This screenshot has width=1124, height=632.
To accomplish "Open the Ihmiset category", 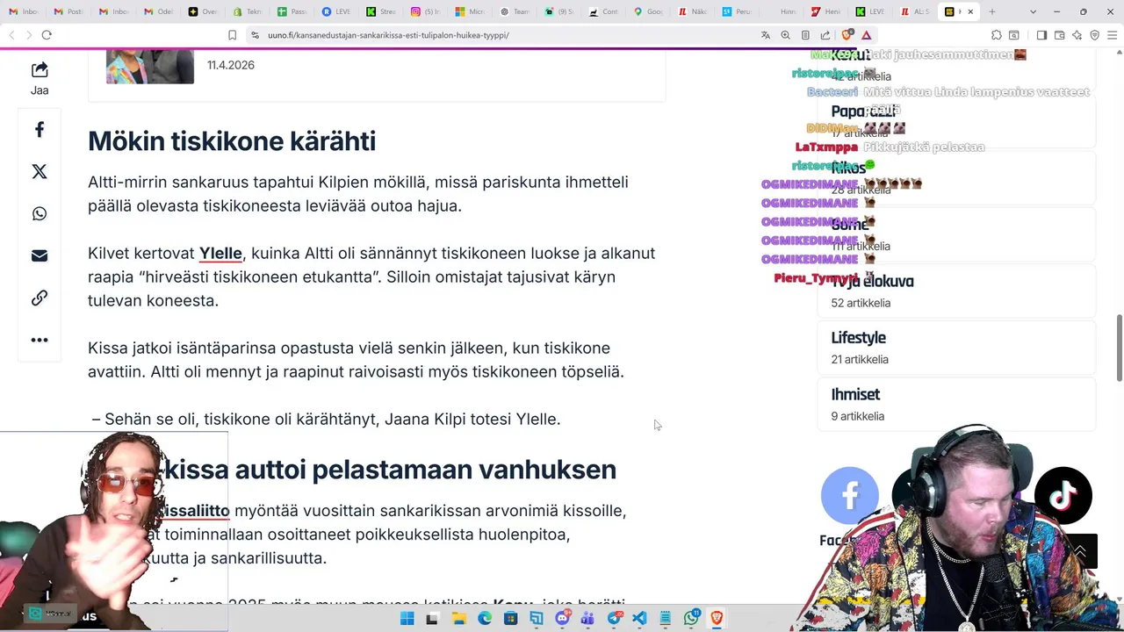I will coord(957,404).
